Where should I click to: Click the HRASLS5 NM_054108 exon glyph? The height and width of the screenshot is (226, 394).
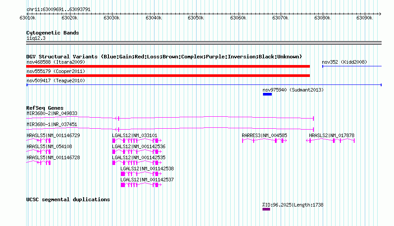pos(39,152)
